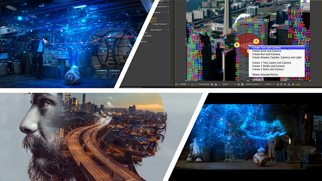Choose Create Solid and Camera
Screen dimensions: 322x181
point(276,51)
